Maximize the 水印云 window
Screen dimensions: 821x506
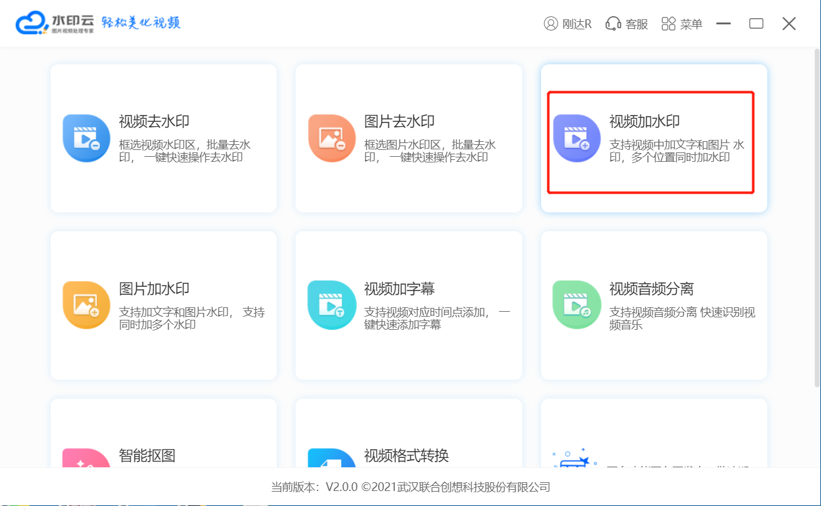(757, 24)
